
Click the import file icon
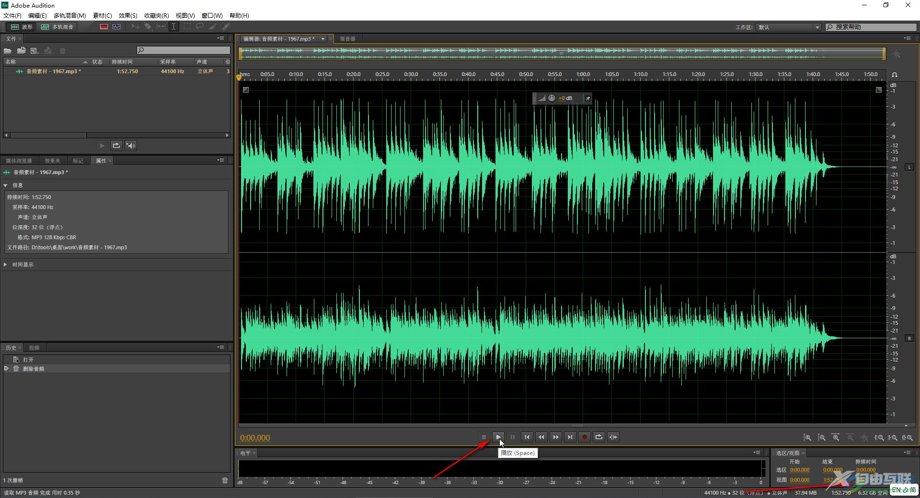coord(21,50)
